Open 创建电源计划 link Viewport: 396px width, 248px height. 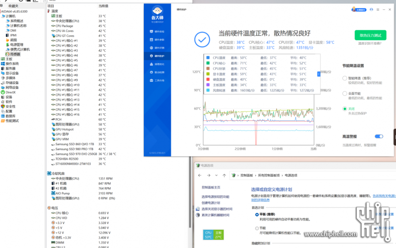pos(211,203)
